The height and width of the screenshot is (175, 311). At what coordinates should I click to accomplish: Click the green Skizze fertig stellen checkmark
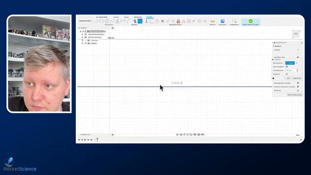(251, 21)
